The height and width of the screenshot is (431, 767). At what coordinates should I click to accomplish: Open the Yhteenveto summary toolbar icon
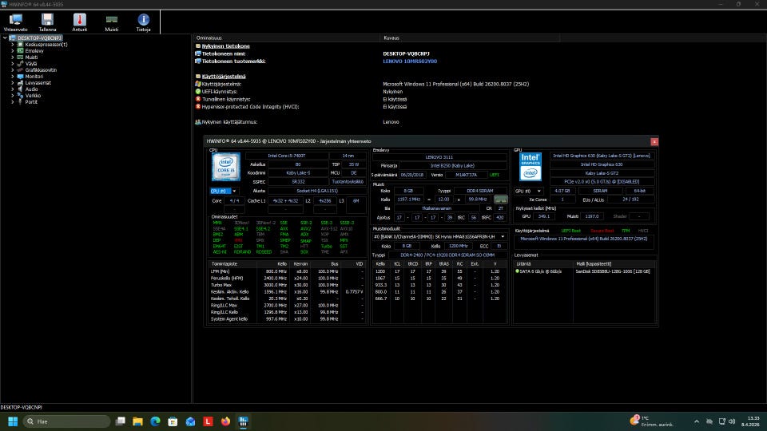[15, 22]
